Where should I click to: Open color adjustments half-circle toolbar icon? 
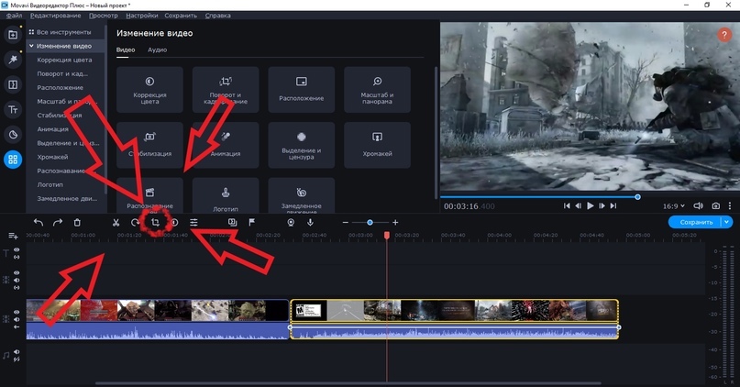[174, 222]
